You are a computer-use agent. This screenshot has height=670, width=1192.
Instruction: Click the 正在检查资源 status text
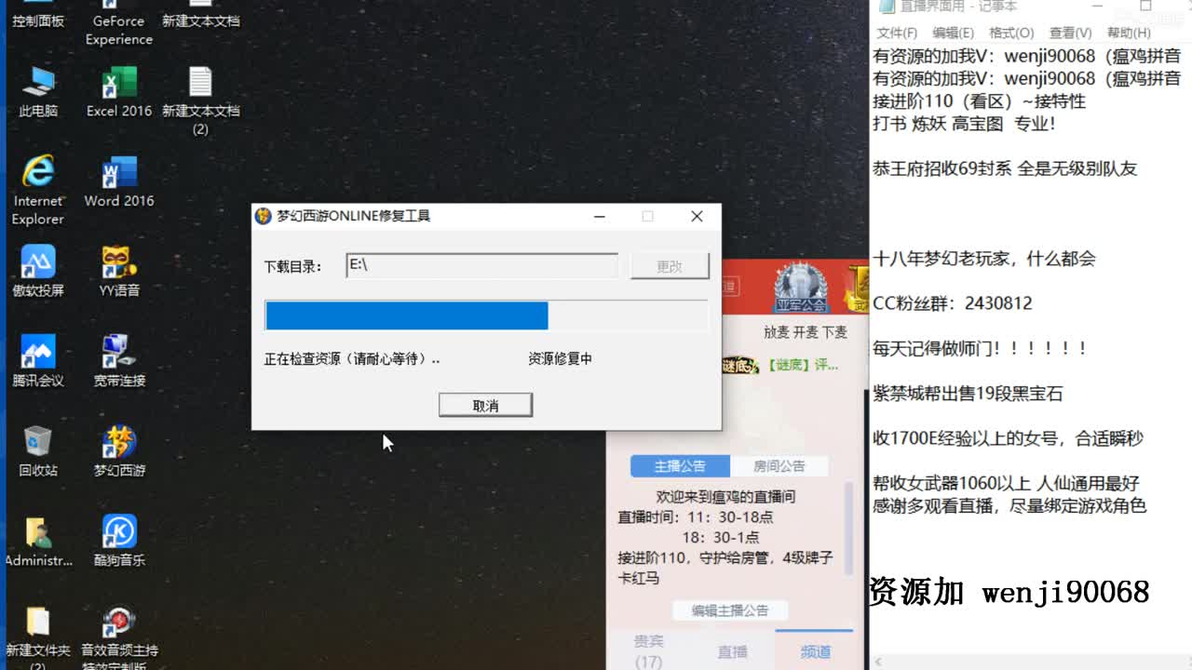pos(352,358)
